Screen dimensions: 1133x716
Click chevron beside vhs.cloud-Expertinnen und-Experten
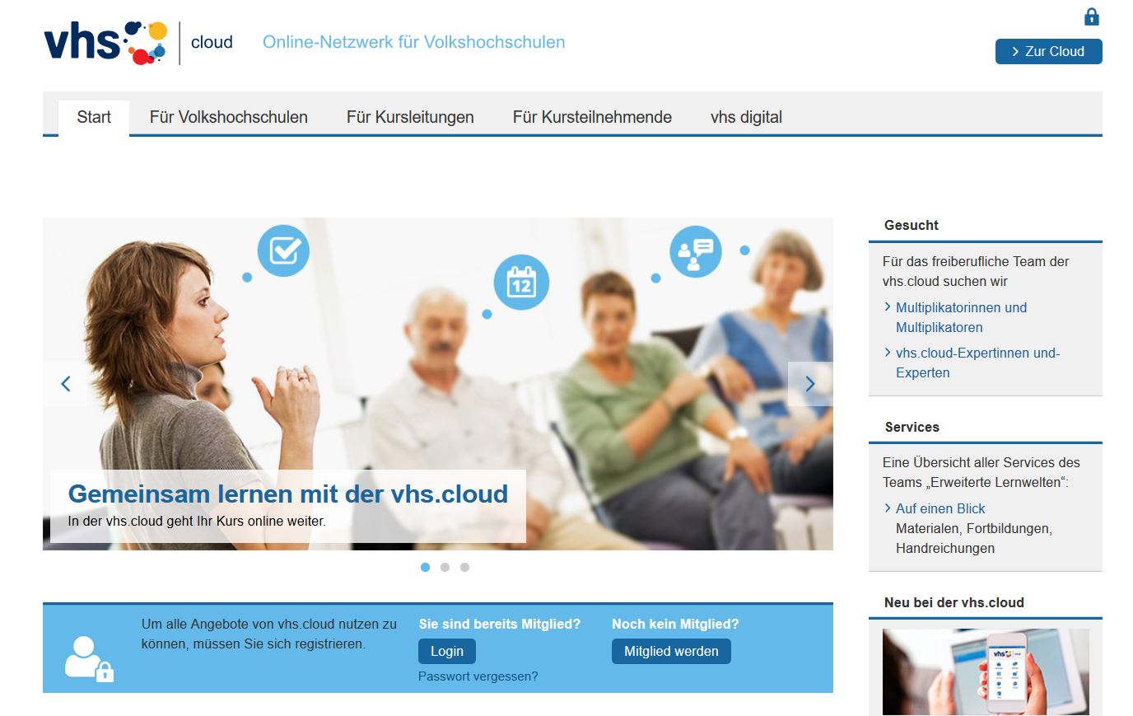(888, 352)
